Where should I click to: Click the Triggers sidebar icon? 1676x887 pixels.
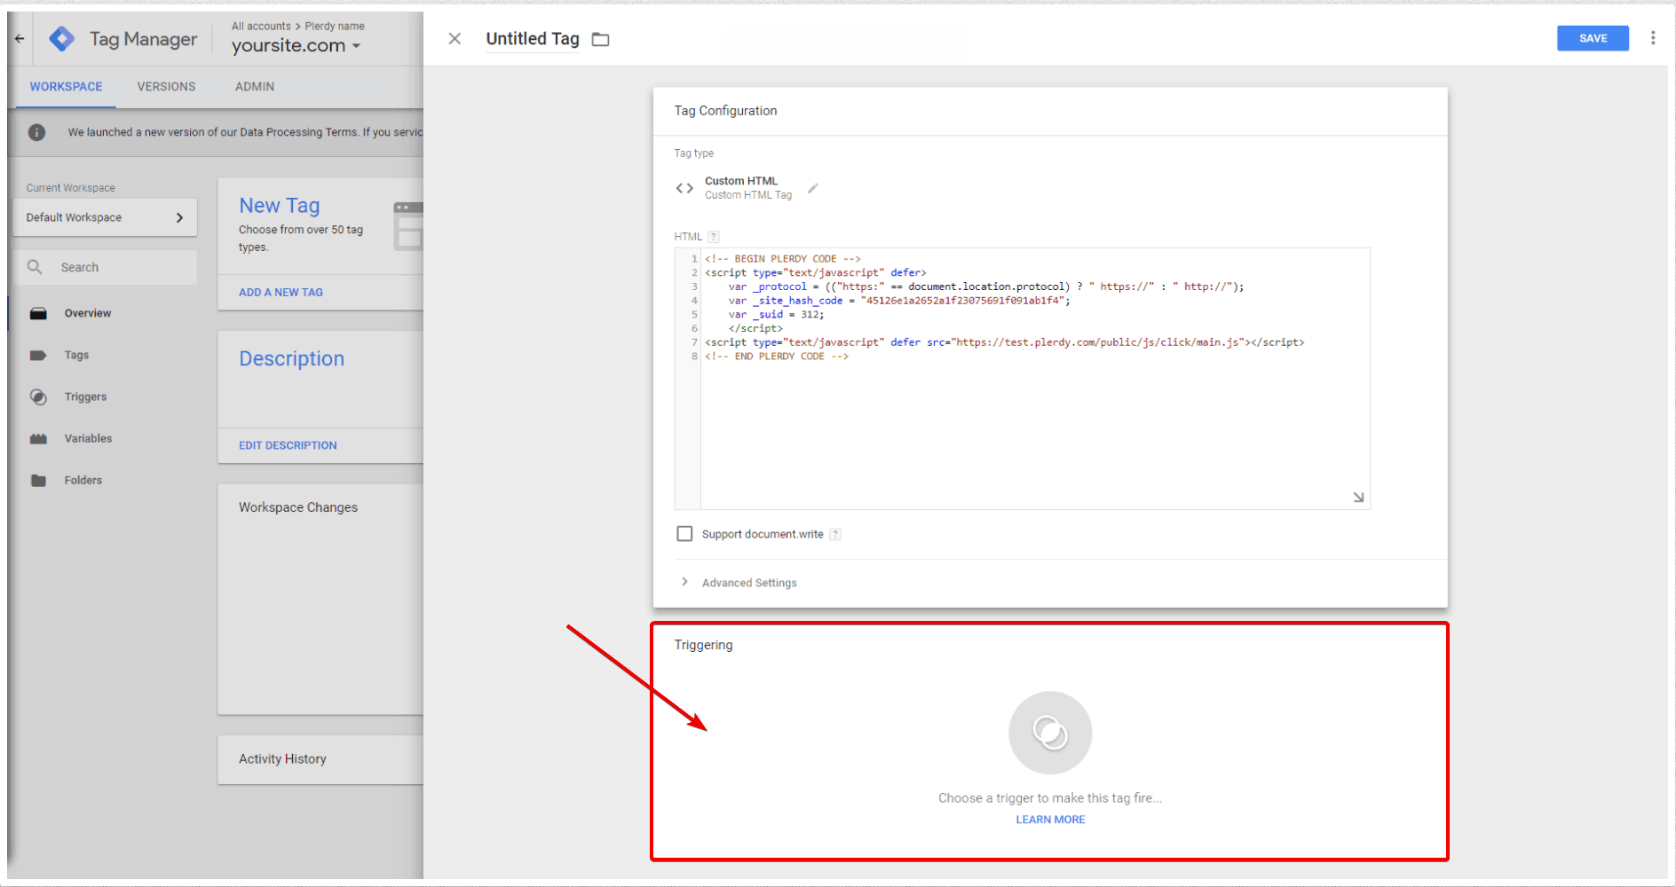click(x=38, y=396)
